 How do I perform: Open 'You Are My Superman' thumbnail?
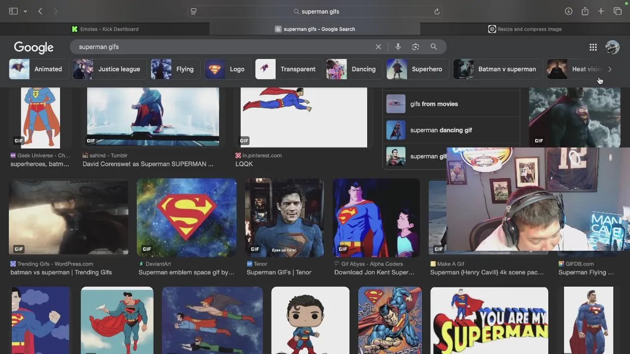point(489,321)
